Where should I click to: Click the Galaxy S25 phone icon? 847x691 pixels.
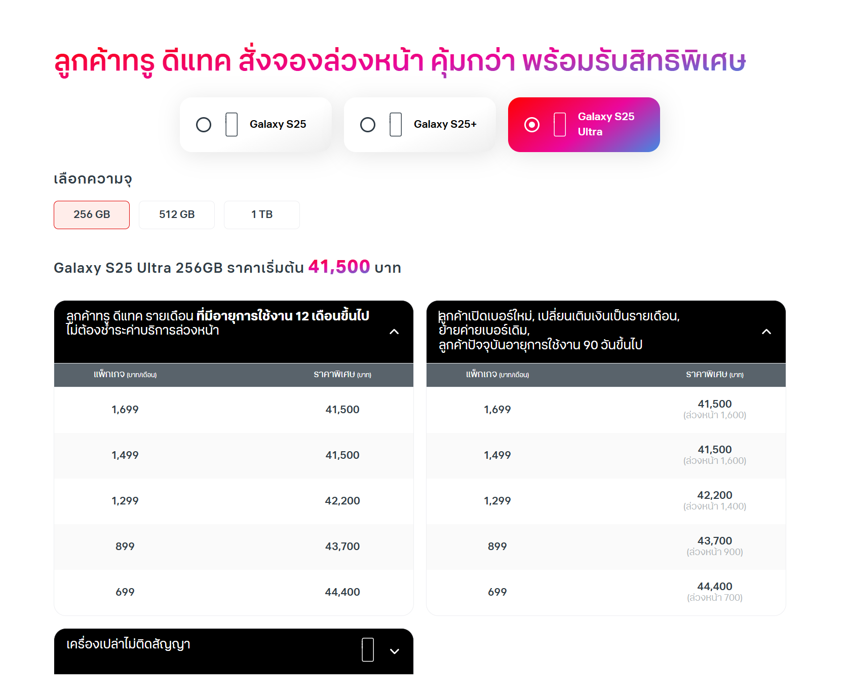tap(232, 125)
